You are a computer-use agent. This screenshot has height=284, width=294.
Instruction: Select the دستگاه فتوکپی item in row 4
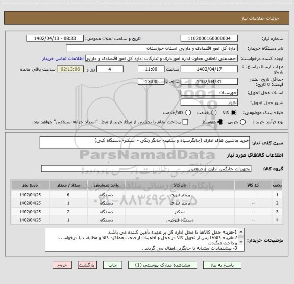click(180, 220)
